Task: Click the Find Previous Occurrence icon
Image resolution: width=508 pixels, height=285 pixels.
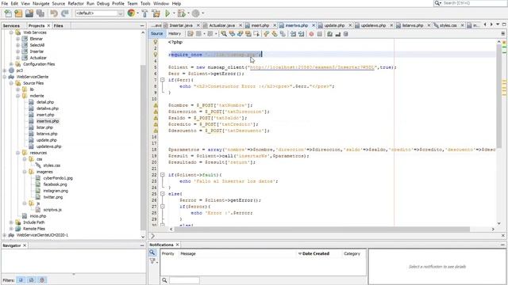Action: 232,33
